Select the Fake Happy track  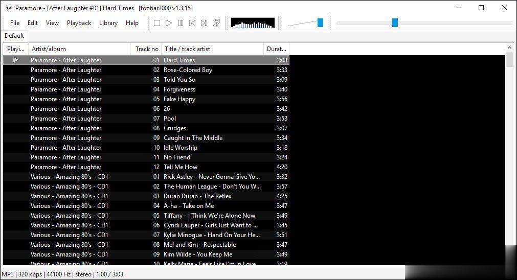(146, 99)
